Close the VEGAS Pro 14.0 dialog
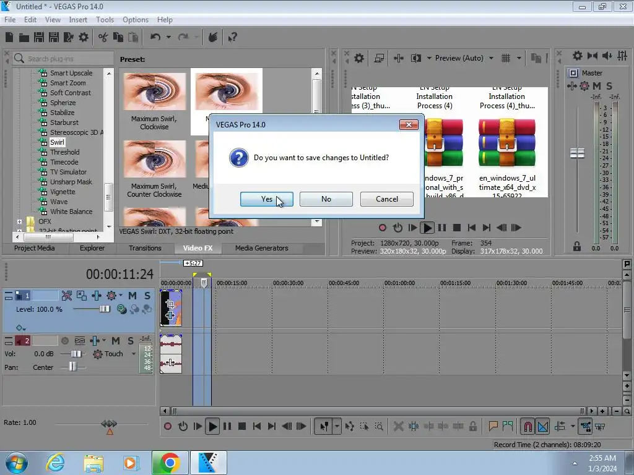 tap(409, 124)
